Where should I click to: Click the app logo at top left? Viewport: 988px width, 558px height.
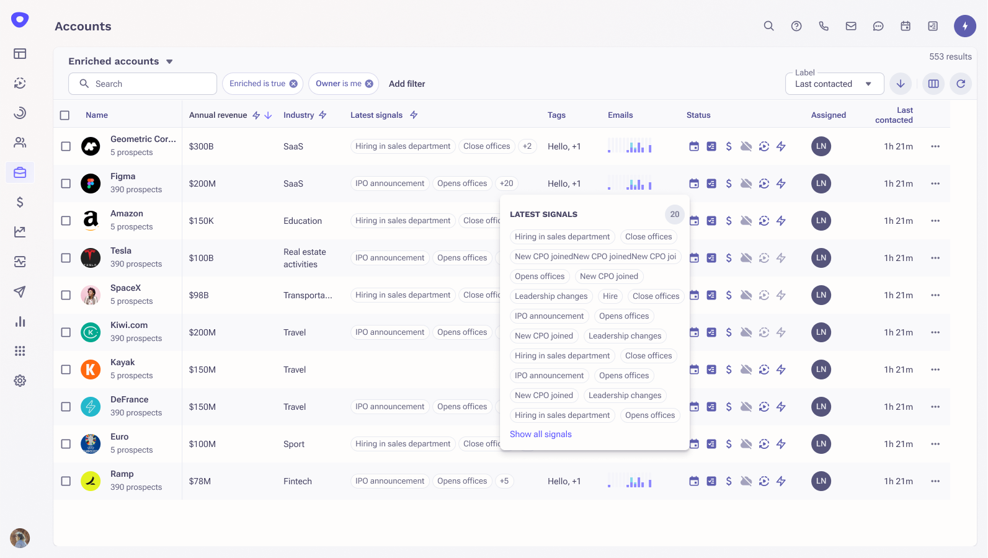20,20
